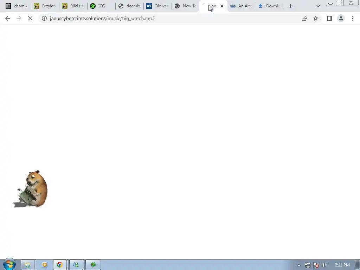Screen dimensions: 360x270
Task: Open the side panel
Action: coord(330,18)
